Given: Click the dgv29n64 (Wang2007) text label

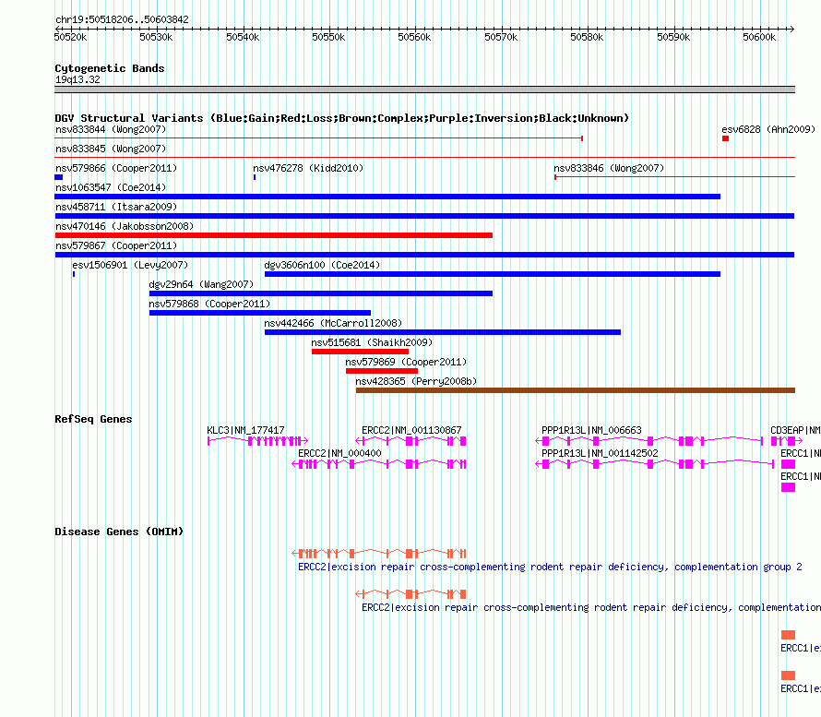Looking at the screenshot, I should pyautogui.click(x=201, y=284).
